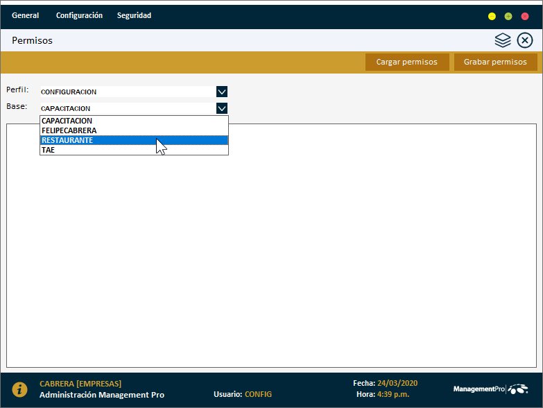Click the CABRERA [EMPRESAS] text in the footer
543x408 pixels.
[x=80, y=384]
